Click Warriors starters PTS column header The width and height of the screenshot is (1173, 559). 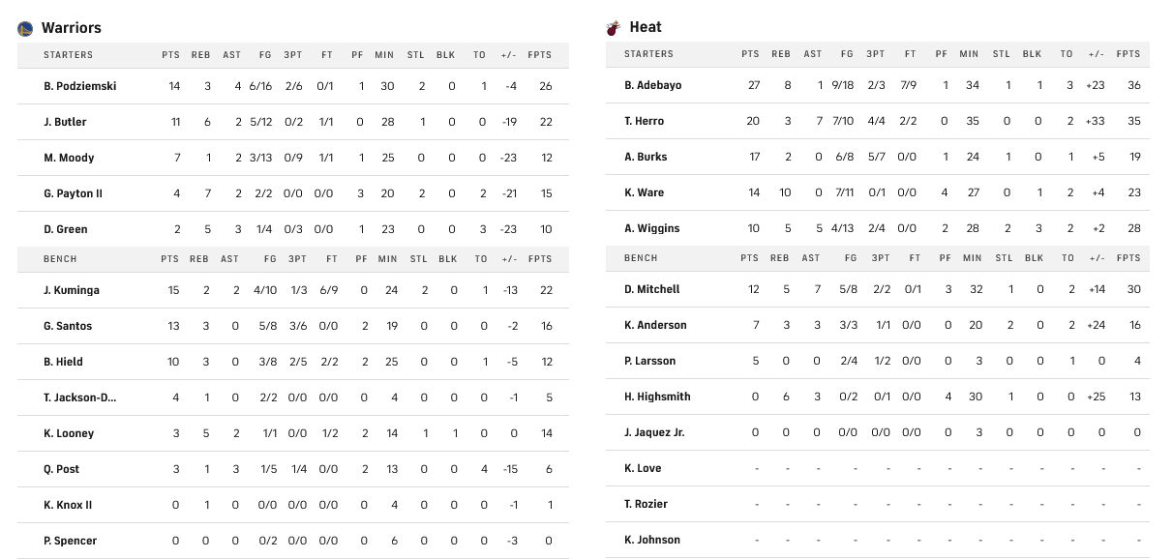point(170,55)
